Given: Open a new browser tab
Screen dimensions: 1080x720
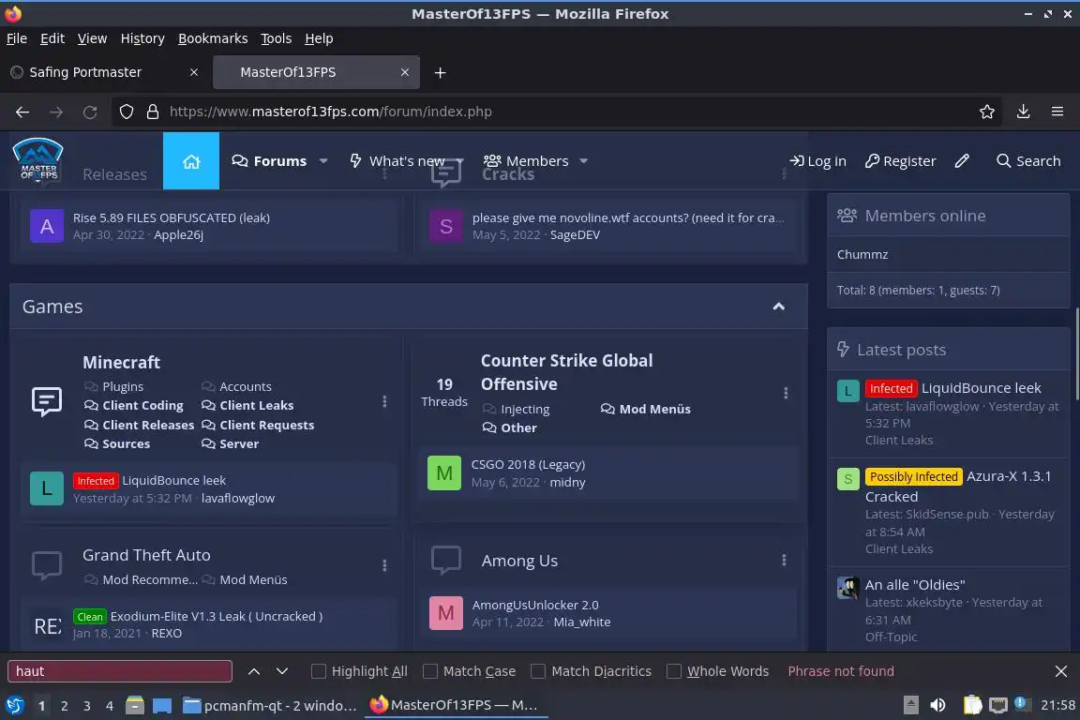Looking at the screenshot, I should [x=440, y=72].
